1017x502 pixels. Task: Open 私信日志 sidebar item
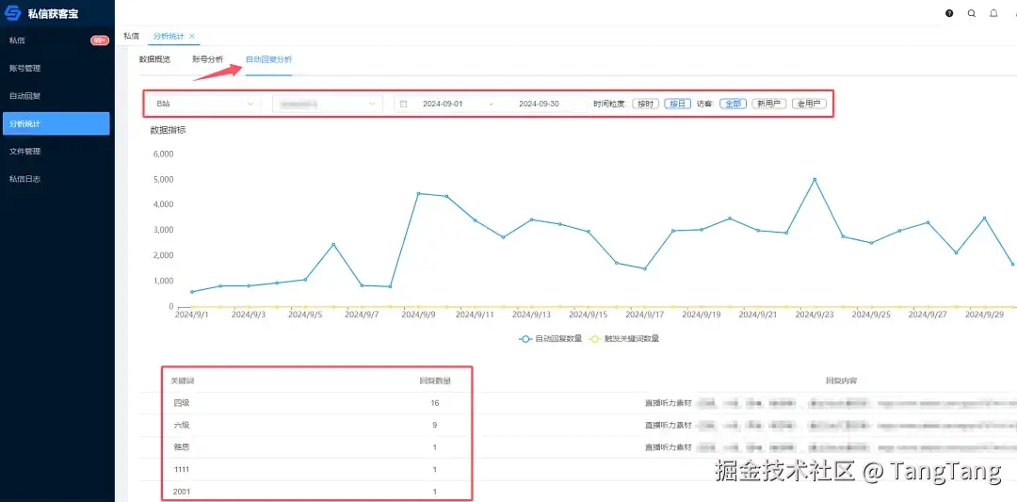point(56,179)
